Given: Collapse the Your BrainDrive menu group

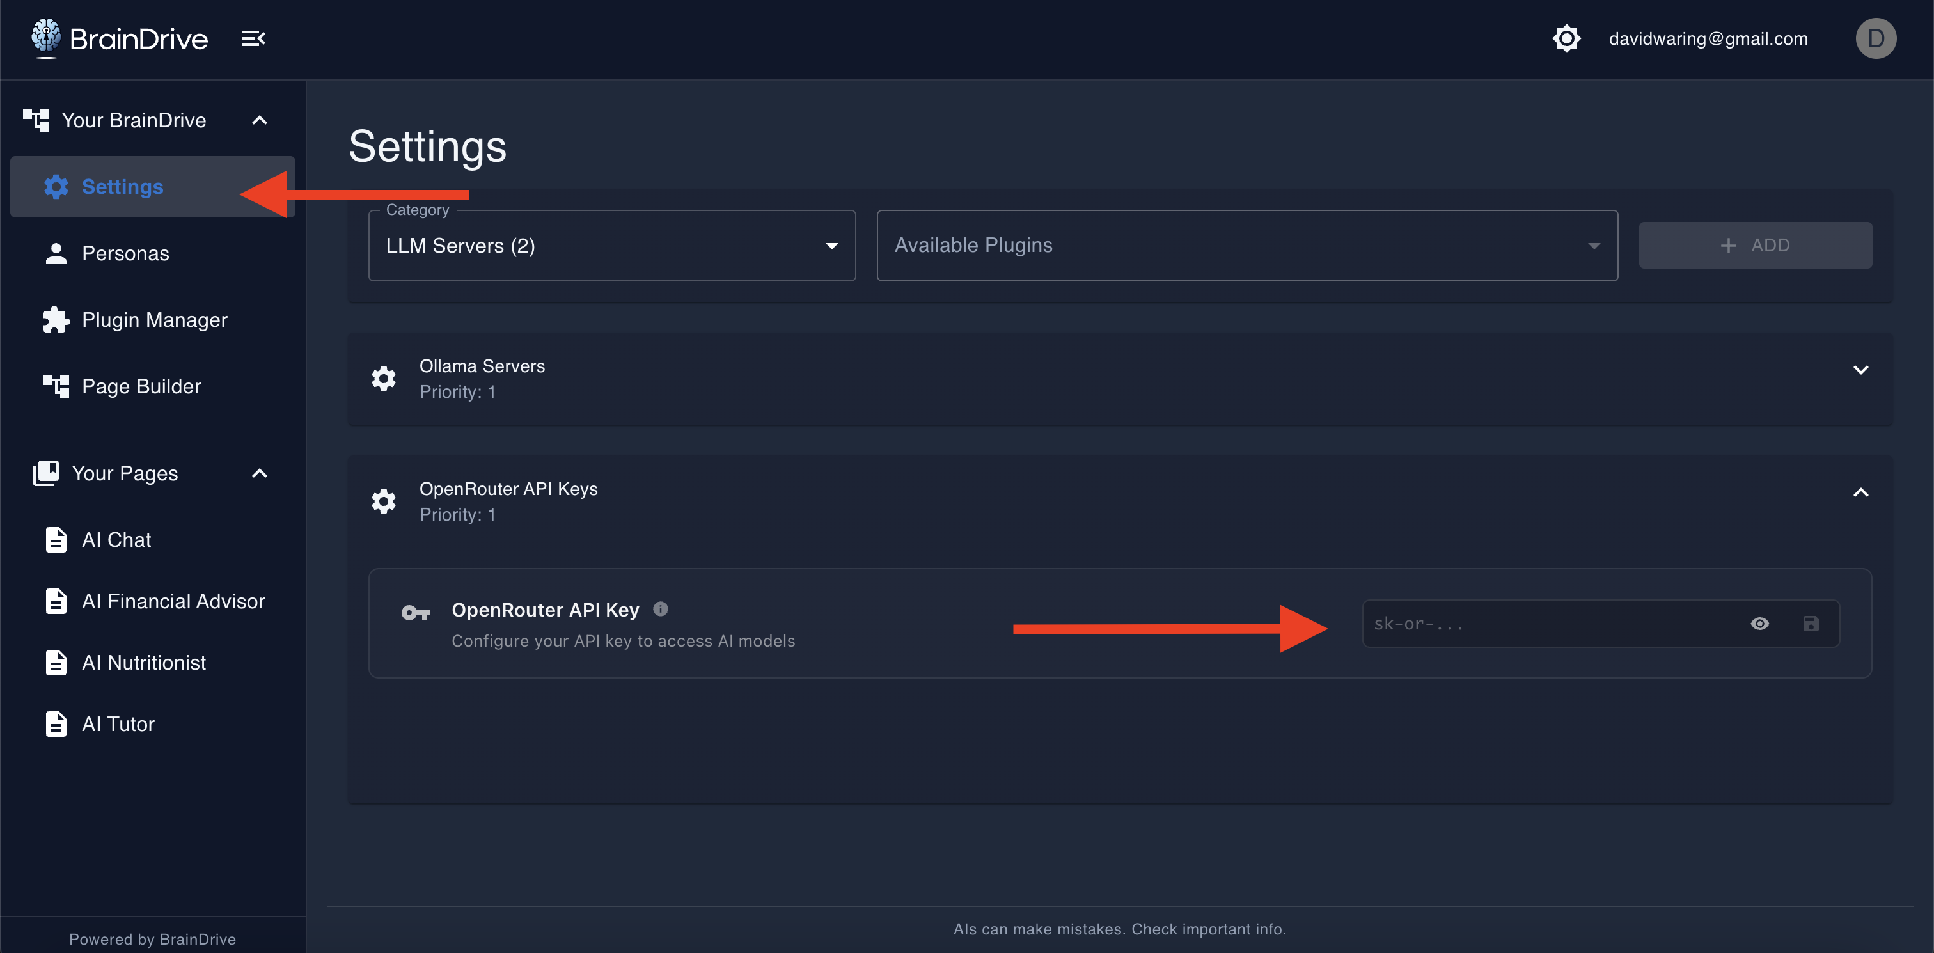Looking at the screenshot, I should pos(259,120).
